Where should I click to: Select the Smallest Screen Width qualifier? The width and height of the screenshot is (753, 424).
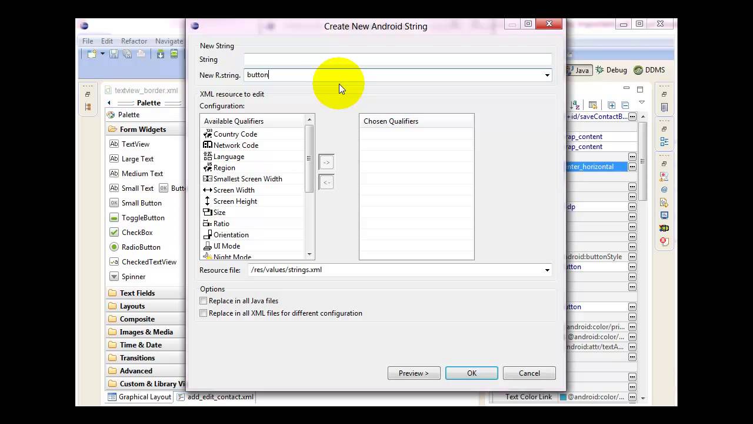pos(242,179)
